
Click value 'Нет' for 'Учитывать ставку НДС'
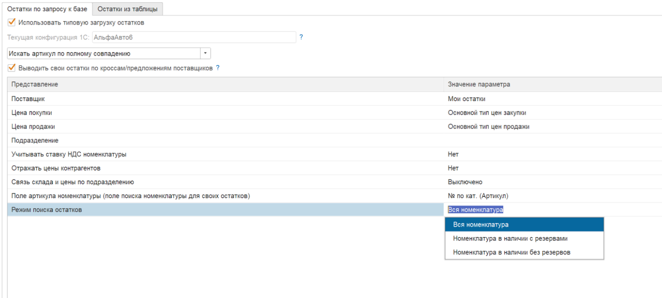[453, 154]
